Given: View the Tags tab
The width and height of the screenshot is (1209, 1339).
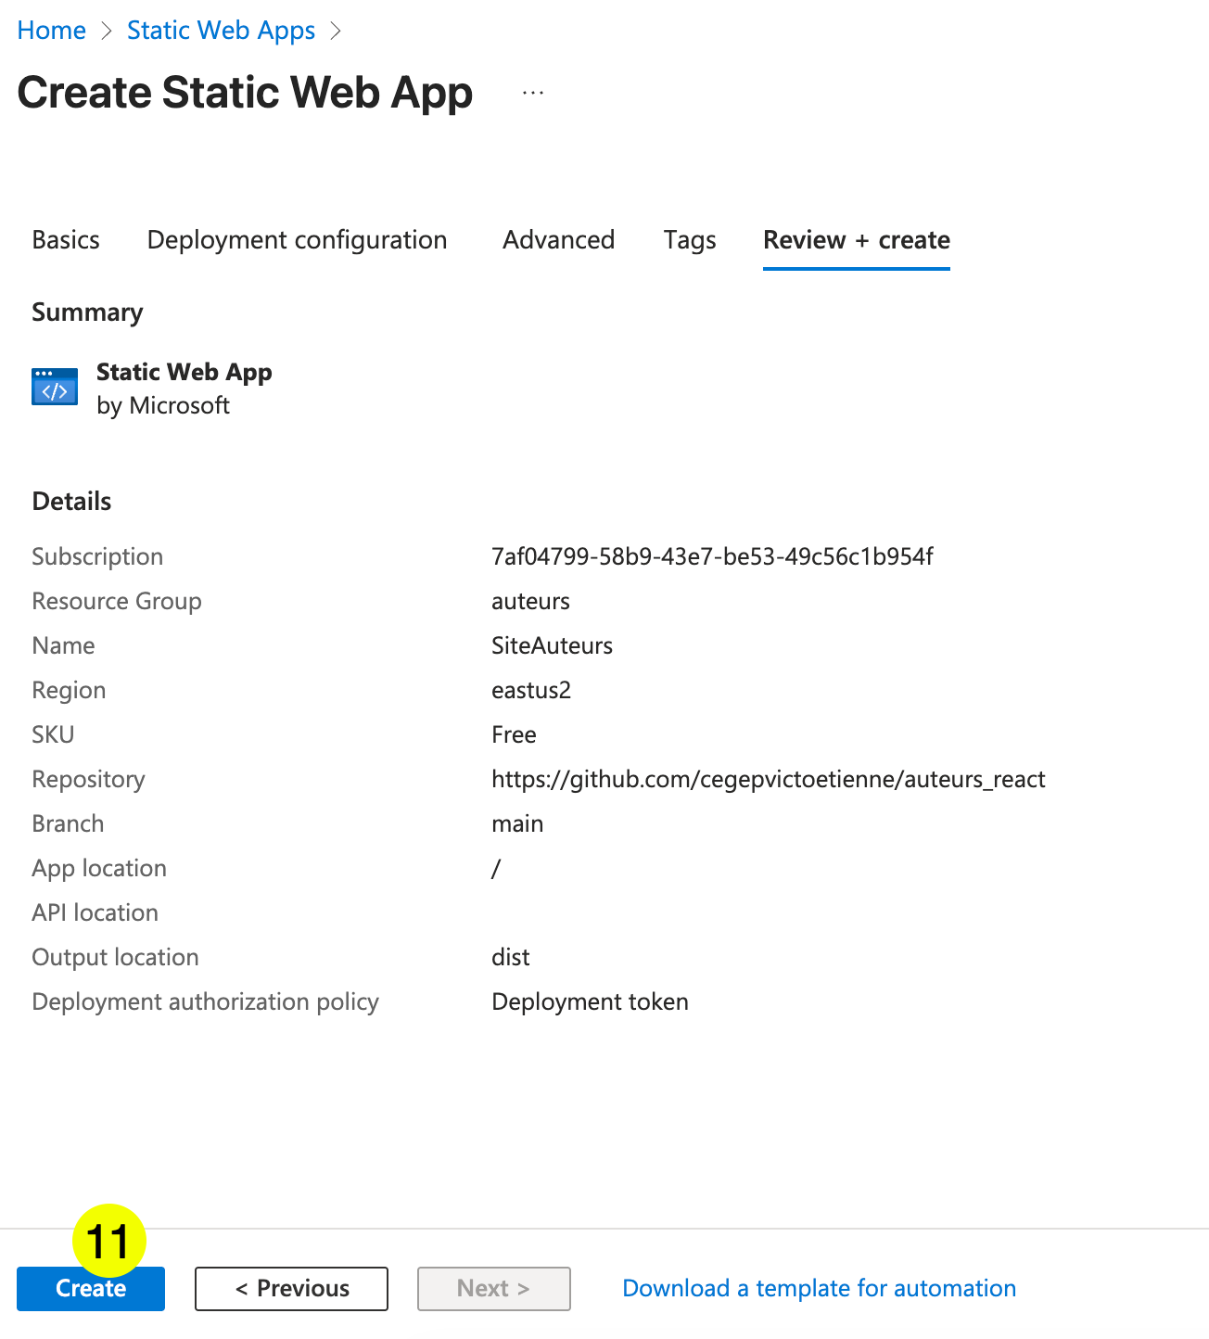Looking at the screenshot, I should coord(689,239).
